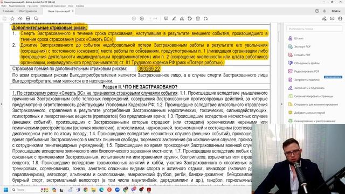Go to previous page arrow
The width and height of the screenshot is (345, 194).
click(134, 19)
